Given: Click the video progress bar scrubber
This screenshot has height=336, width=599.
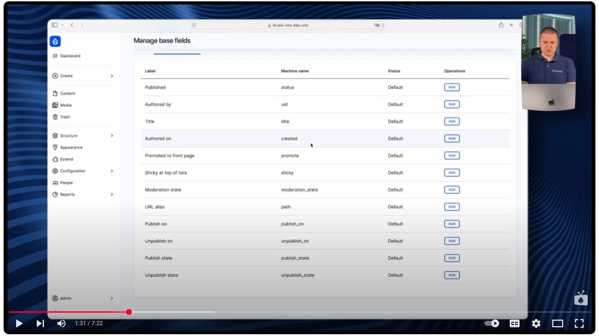Looking at the screenshot, I should (x=129, y=312).
